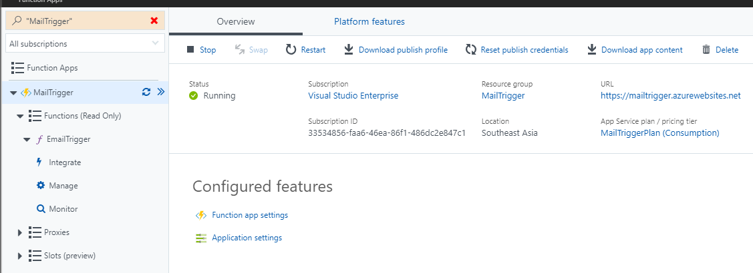This screenshot has width=753, height=273.
Task: Click the Configured features heading
Action: (263, 186)
